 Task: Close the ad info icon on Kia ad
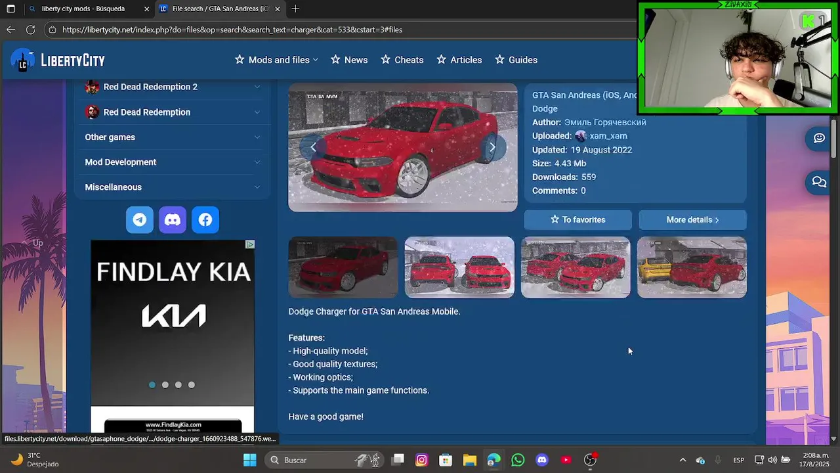tap(249, 244)
